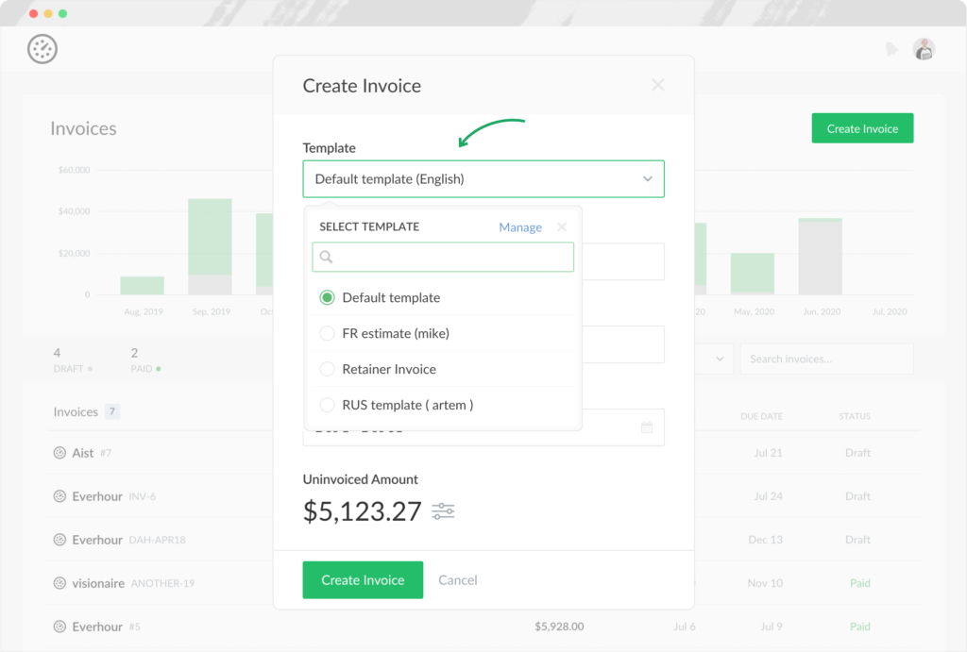The width and height of the screenshot is (967, 652).
Task: Click the Everhour INV-6 client icon
Action: pos(59,496)
